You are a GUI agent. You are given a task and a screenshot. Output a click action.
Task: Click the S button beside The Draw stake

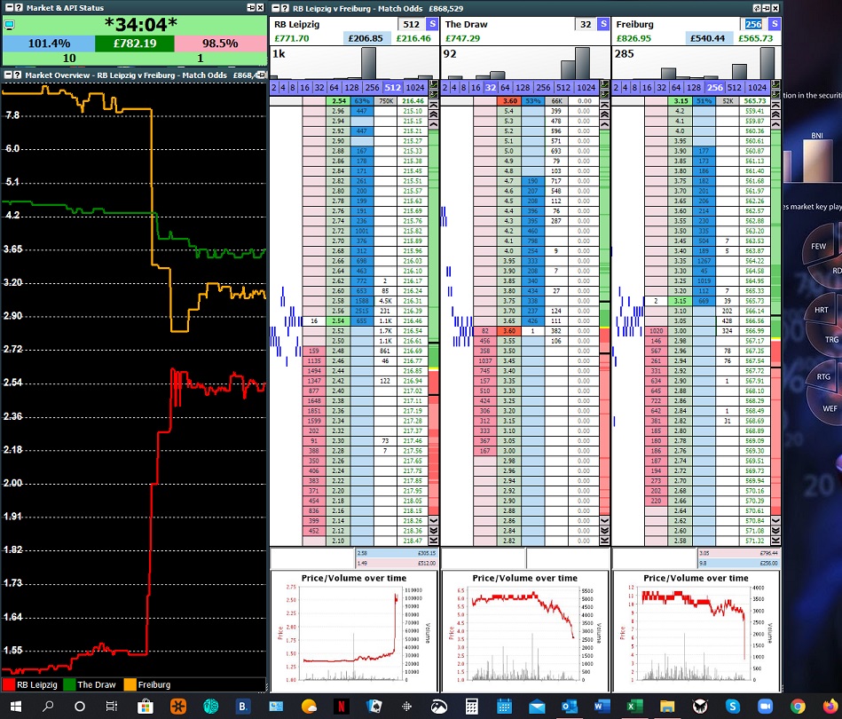603,24
